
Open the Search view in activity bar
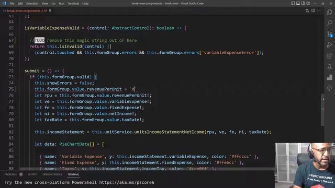pos(329,23)
